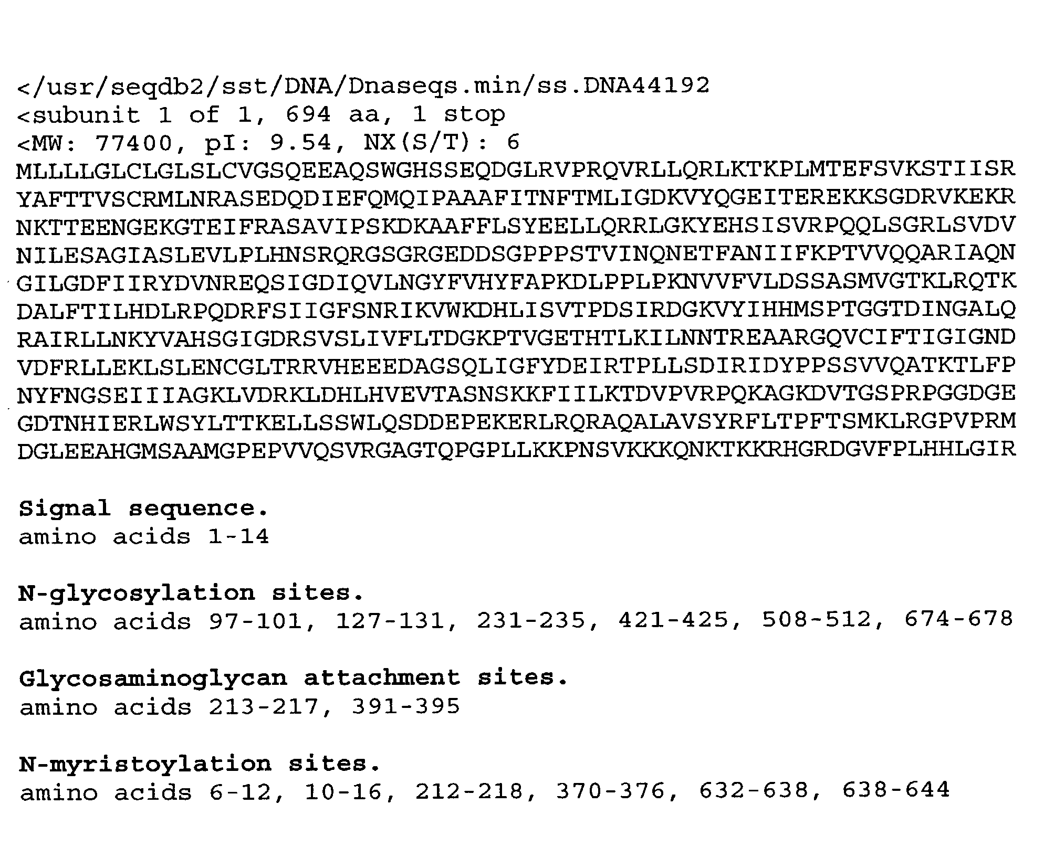Click the subunit 1 of 1 line

point(261,114)
